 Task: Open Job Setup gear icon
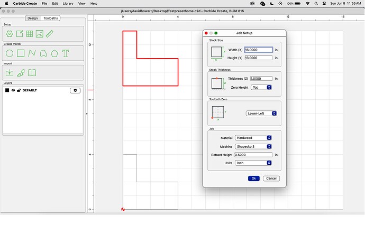[x=10, y=34]
